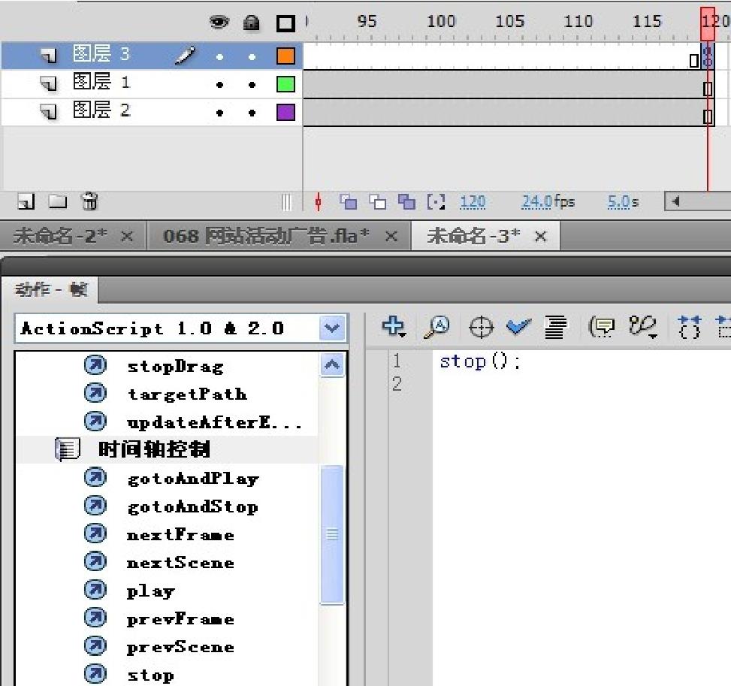Viewport: 731px width, 686px height.
Task: Click the green outline color swatch of 图层 1
Action: (x=285, y=84)
